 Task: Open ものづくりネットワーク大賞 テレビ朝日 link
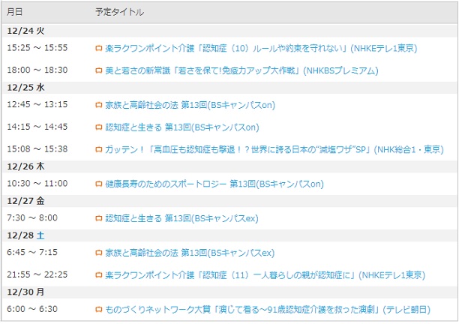click(268, 310)
